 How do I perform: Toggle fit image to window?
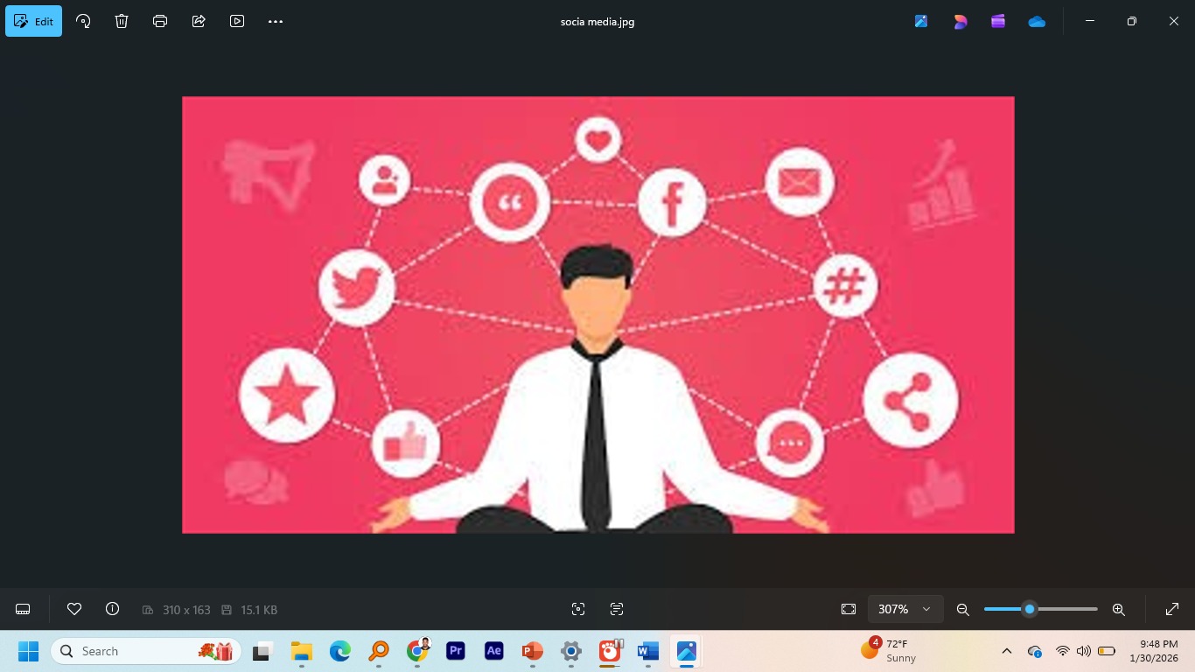tap(848, 608)
